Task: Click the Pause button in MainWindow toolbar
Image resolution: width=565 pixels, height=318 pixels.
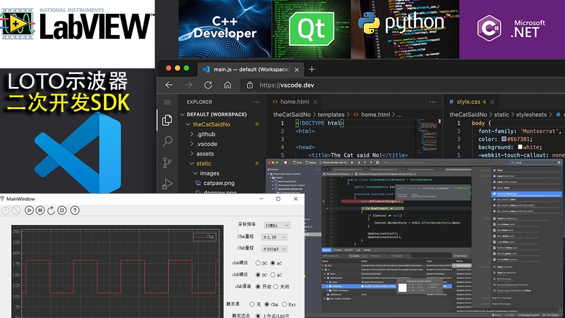Action: tap(40, 210)
